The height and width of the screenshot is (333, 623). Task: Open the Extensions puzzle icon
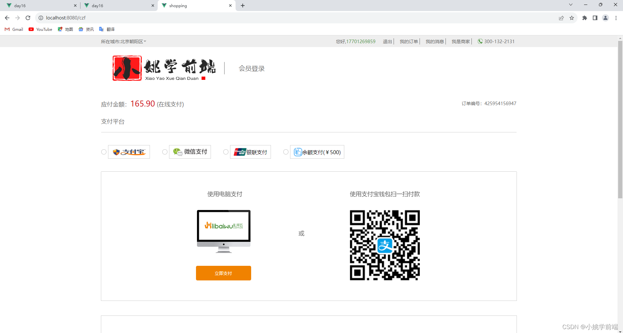(x=585, y=18)
